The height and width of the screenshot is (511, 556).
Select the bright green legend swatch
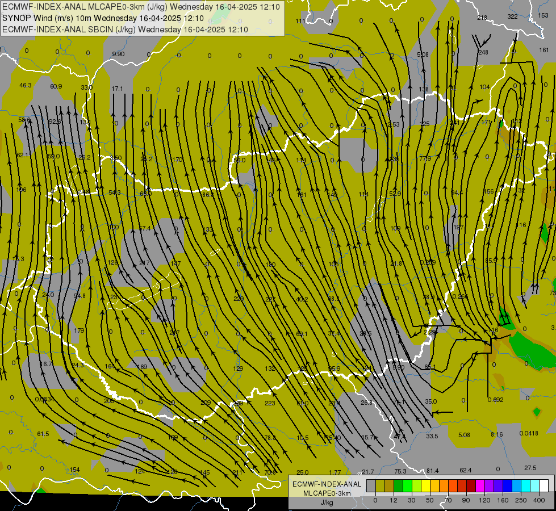[x=408, y=486]
